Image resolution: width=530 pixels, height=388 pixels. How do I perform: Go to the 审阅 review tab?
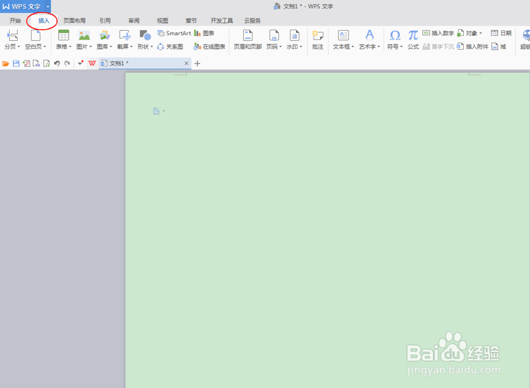134,21
